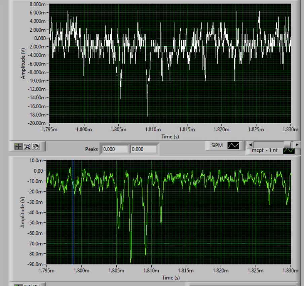Click the SiPM legend label
The width and height of the screenshot is (304, 286).
pos(217,146)
